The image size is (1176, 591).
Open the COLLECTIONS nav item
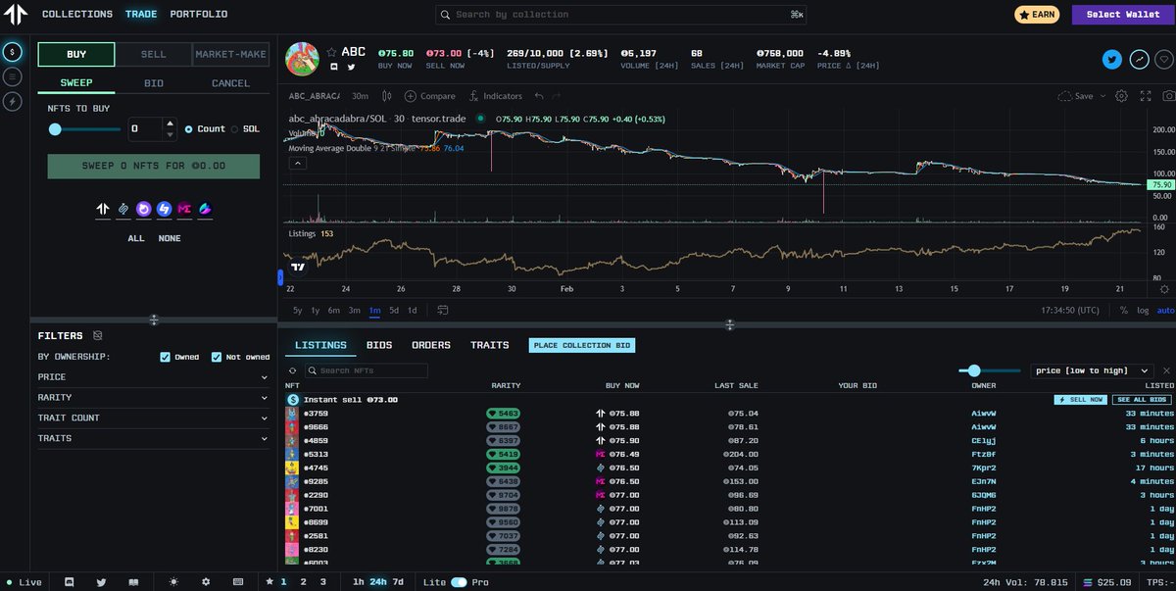click(x=77, y=15)
